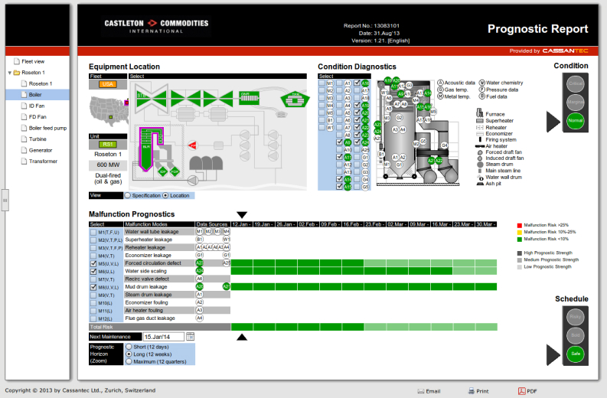Tick the M1(T,F,U) Water wall tube leakage checkbox
Viewport: 607px width, 398px height.
pos(93,233)
